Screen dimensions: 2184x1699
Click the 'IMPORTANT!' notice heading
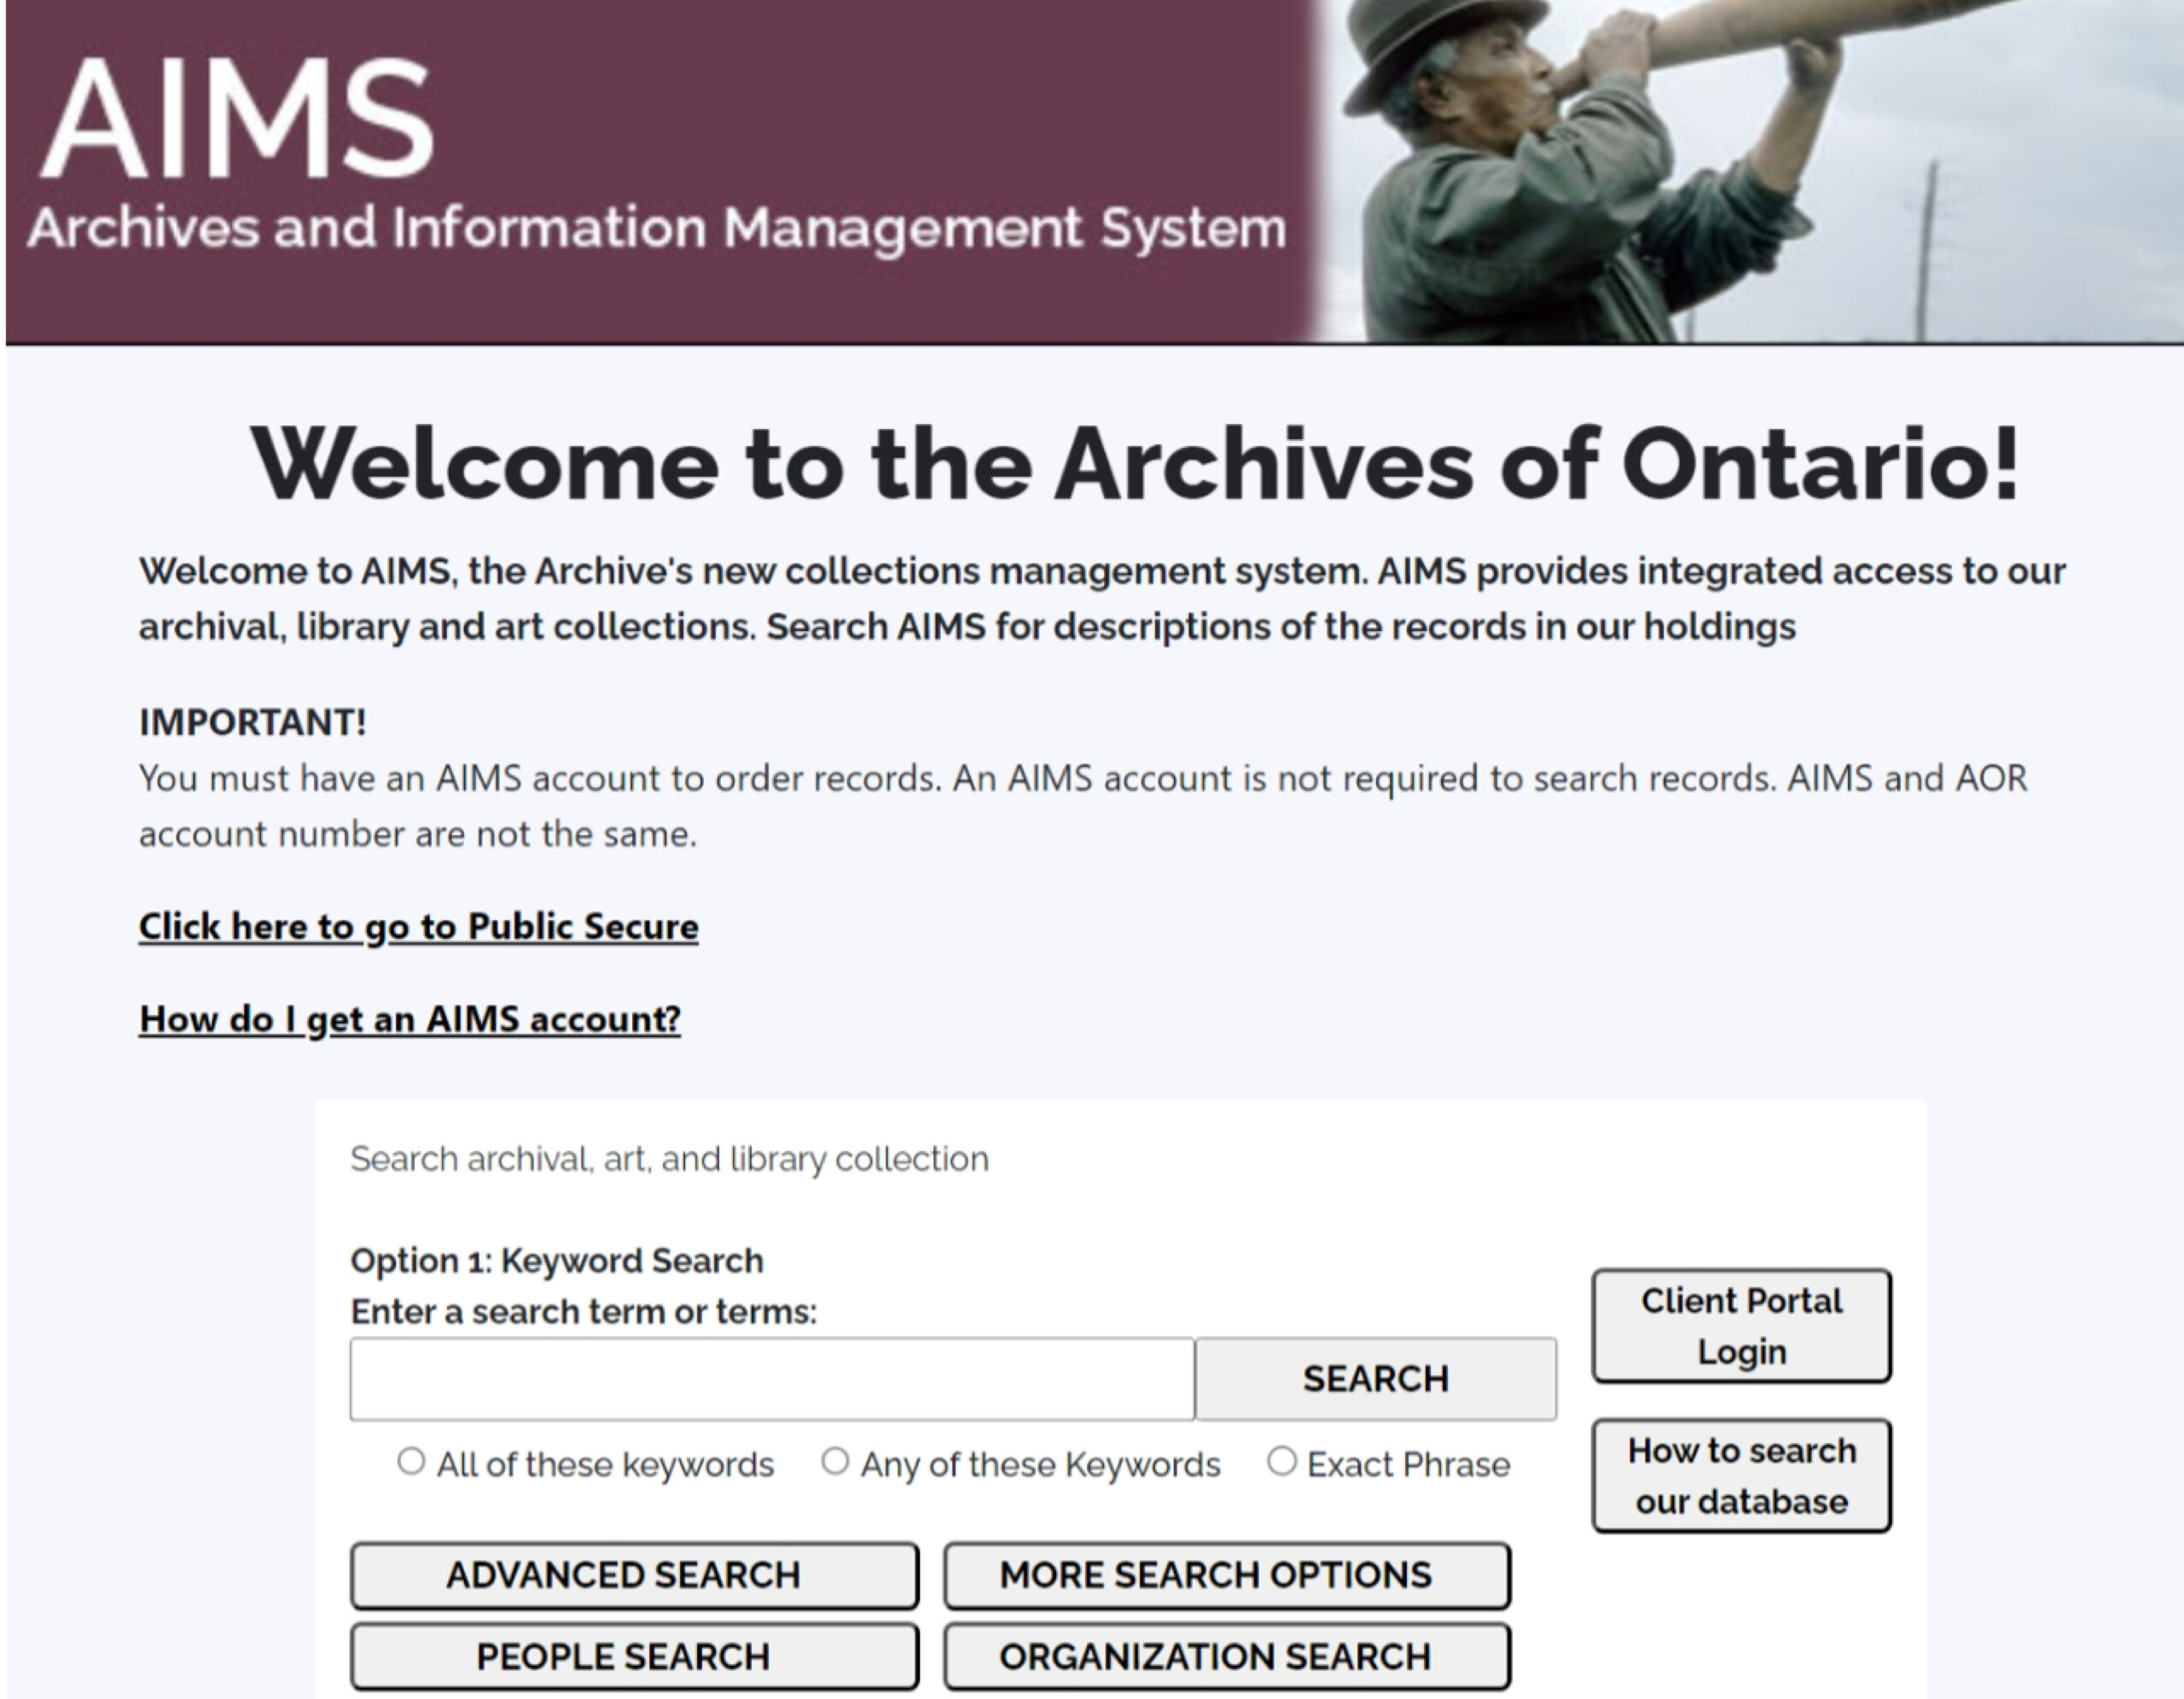click(x=253, y=722)
